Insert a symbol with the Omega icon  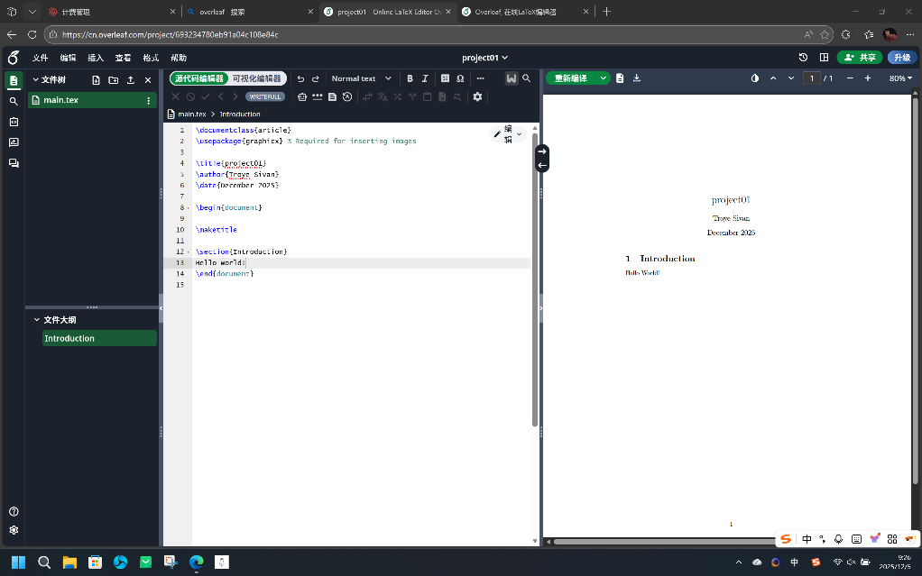click(x=460, y=78)
